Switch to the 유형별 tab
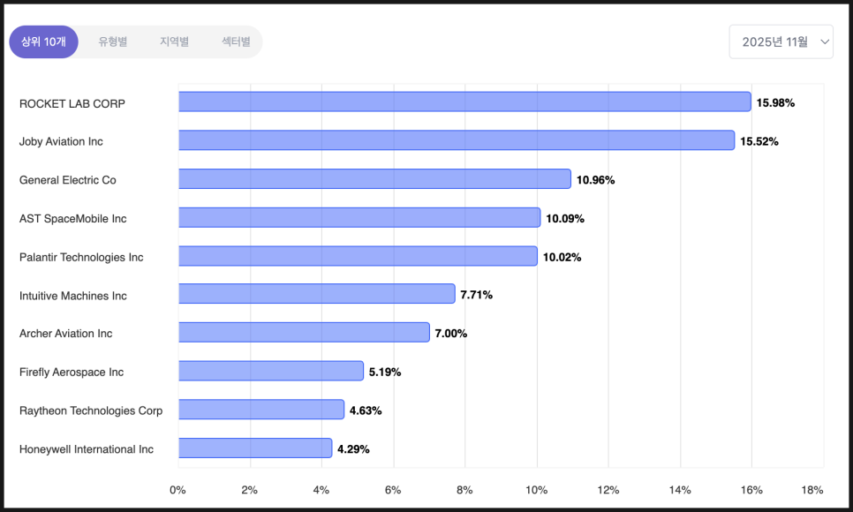 pyautogui.click(x=113, y=41)
